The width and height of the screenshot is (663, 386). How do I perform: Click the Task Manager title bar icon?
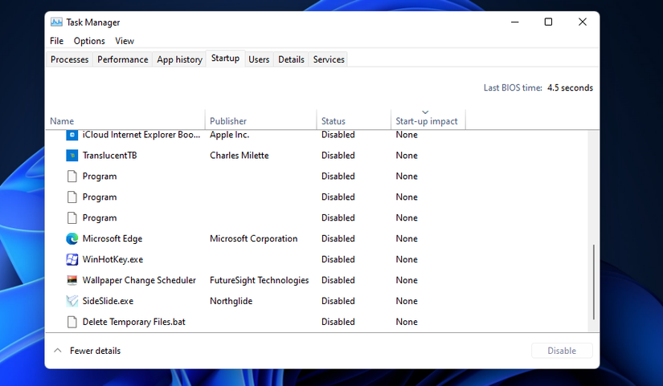point(56,22)
